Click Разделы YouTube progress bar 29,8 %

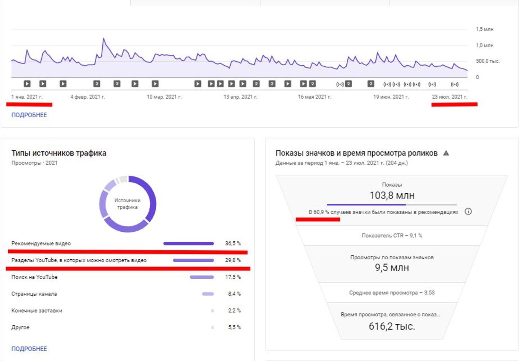[x=193, y=260]
